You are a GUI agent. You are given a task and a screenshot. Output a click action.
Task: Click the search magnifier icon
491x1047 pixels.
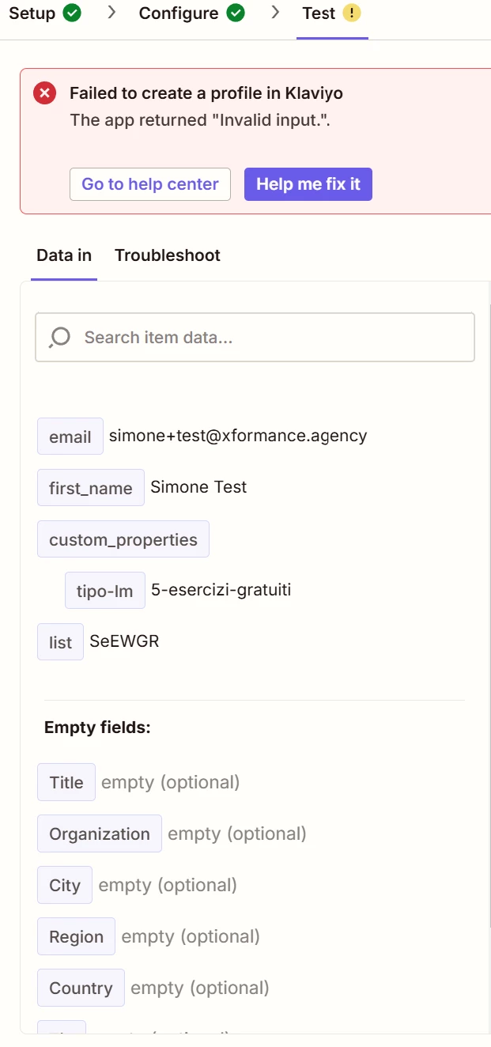coord(60,338)
